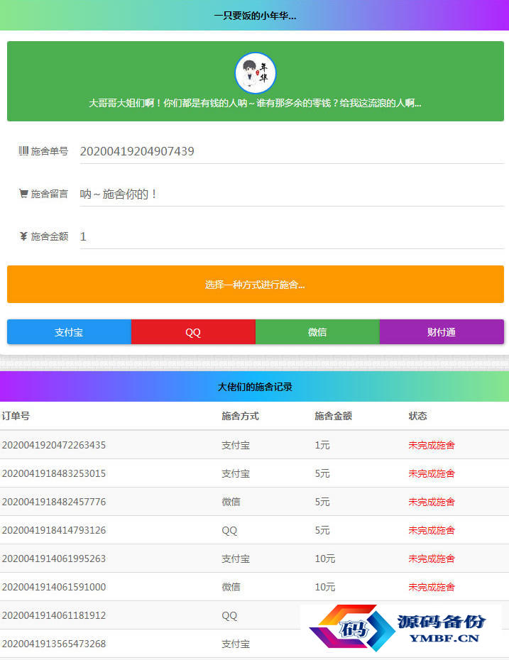Viewport: 509px width, 660px height.
Task: Click the 大佬们的施舍记录 section header
Action: (x=255, y=386)
